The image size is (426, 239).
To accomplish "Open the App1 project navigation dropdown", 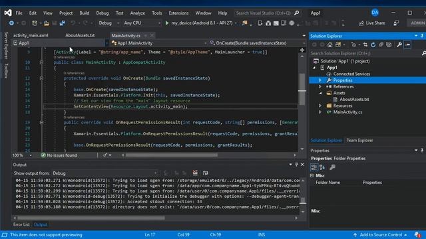I will click(61, 43).
